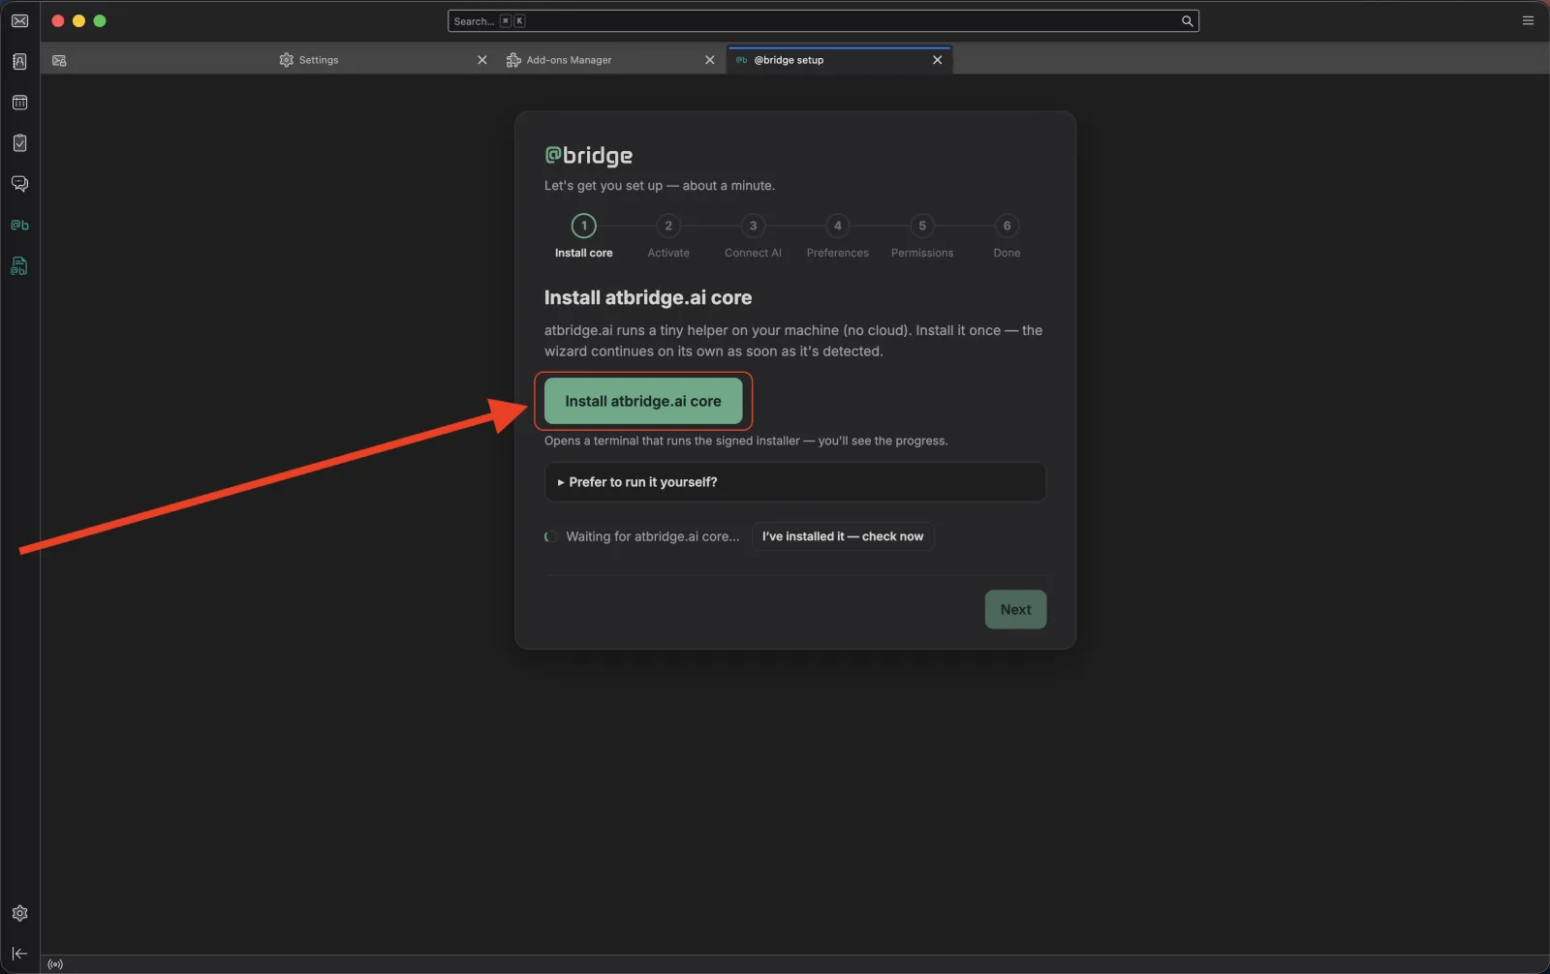
Task: Click the Next button
Action: point(1015,610)
